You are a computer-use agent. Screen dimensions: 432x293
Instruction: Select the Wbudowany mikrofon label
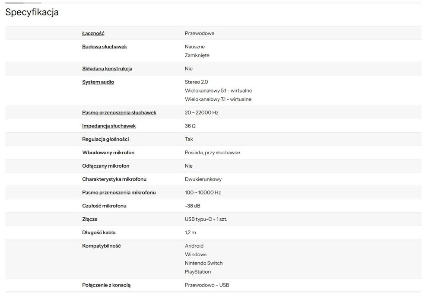click(108, 153)
